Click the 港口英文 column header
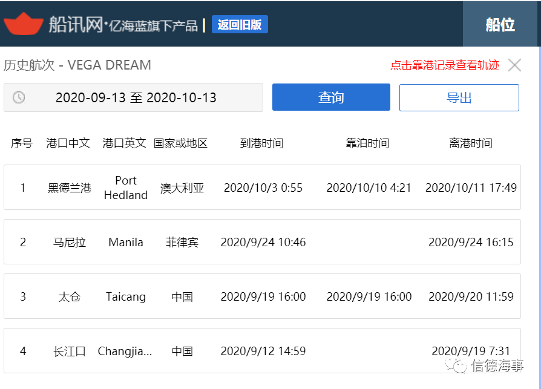 click(x=124, y=143)
